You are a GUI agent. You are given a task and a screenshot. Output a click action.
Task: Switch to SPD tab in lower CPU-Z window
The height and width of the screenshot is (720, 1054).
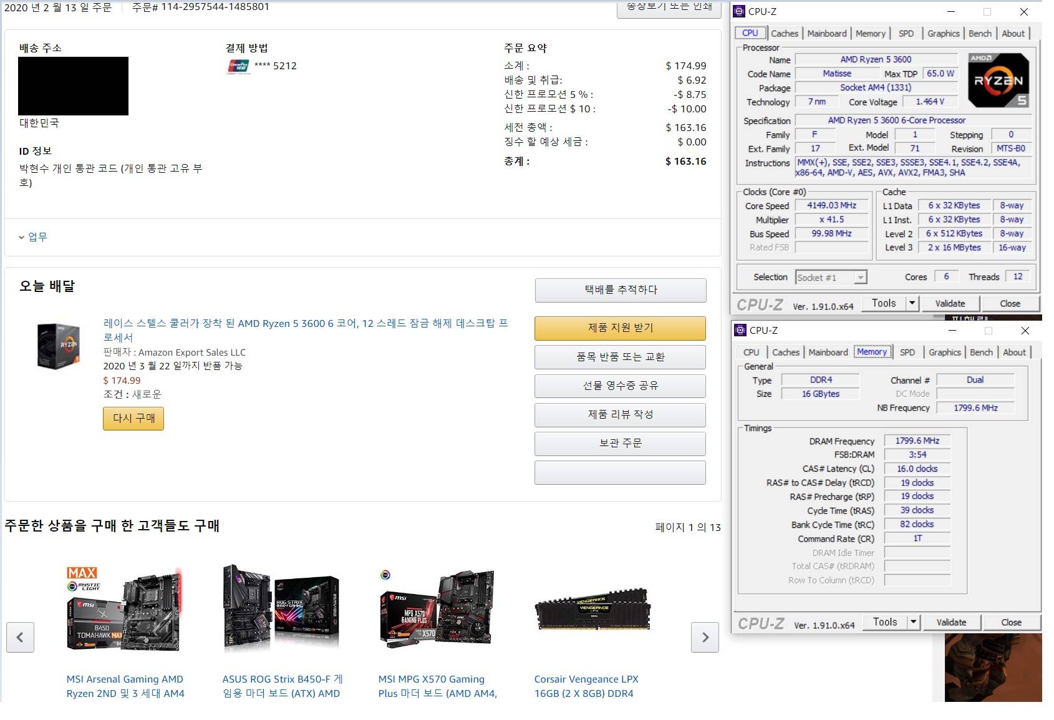pos(907,353)
